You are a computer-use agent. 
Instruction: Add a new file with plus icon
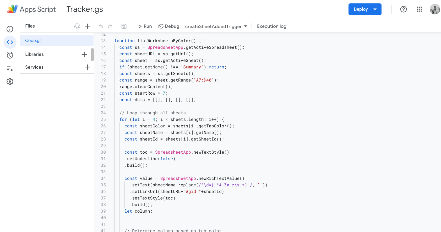click(88, 26)
